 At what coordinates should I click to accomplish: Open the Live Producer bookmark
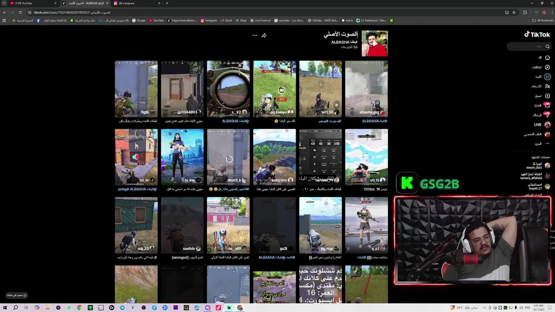pyautogui.click(x=260, y=20)
